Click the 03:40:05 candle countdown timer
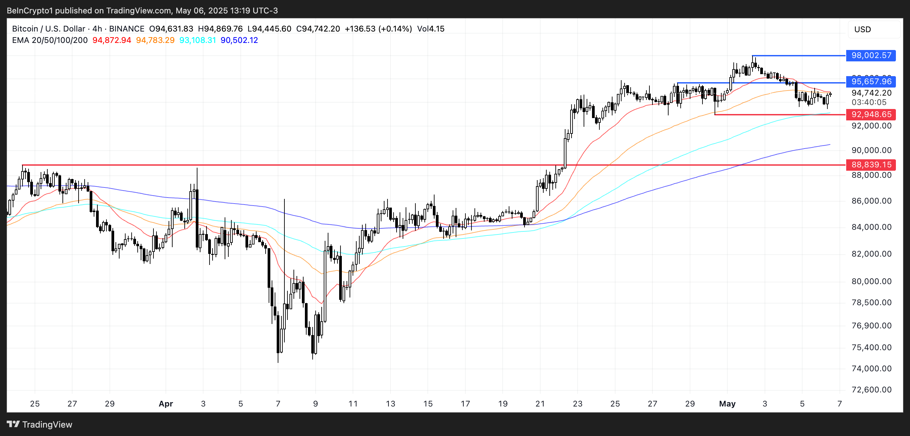The height and width of the screenshot is (436, 910). (x=869, y=102)
